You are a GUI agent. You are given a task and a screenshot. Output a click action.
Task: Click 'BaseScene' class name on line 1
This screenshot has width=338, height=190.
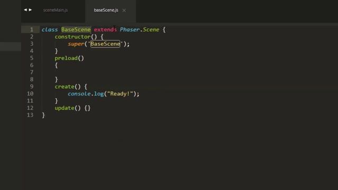point(76,30)
